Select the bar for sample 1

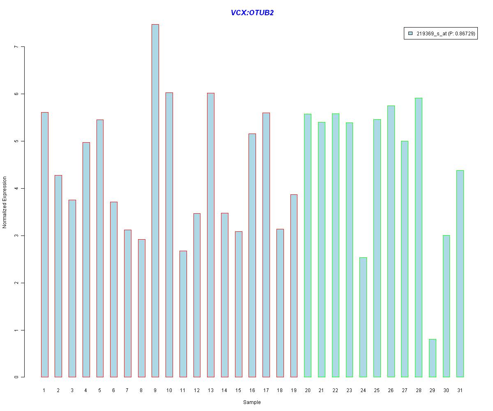coord(44,245)
